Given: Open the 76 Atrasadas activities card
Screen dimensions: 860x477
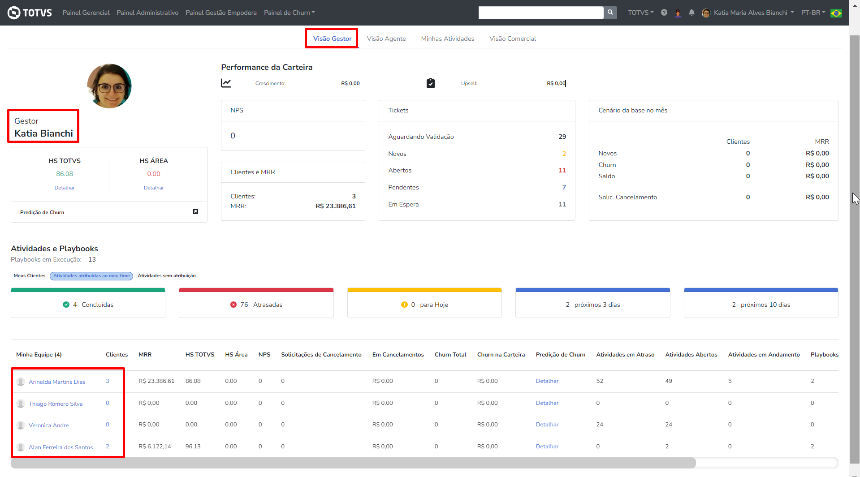Looking at the screenshot, I should [256, 303].
